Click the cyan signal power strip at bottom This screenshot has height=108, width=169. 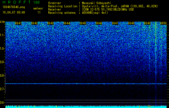86,107
